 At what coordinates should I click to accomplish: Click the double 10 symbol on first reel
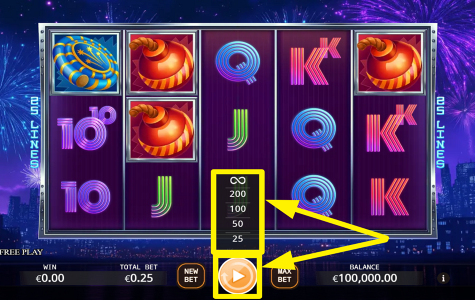tap(87, 129)
